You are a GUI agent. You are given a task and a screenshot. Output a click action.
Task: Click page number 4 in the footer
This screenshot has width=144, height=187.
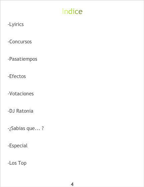(72, 184)
